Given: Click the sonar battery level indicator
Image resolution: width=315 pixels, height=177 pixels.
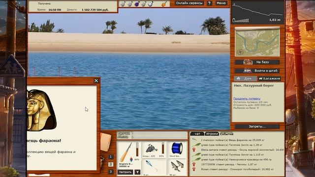Looking at the screenshot, I should tap(241, 20).
